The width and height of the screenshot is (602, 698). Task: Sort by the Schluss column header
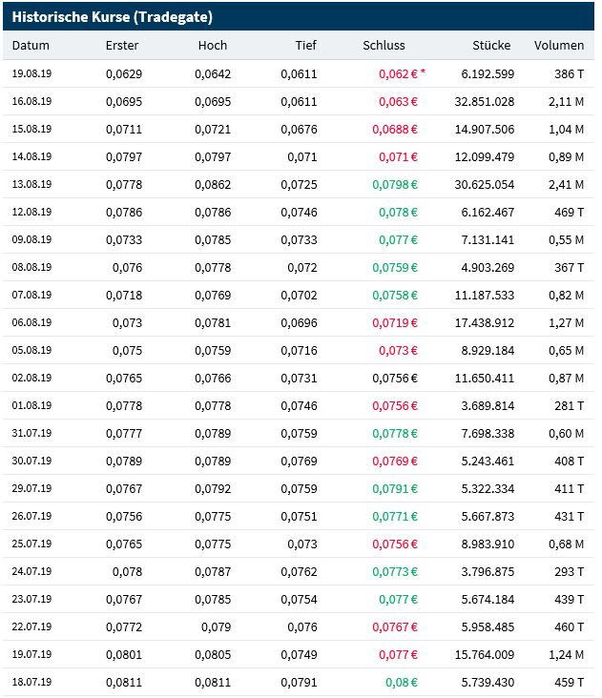coord(384,45)
